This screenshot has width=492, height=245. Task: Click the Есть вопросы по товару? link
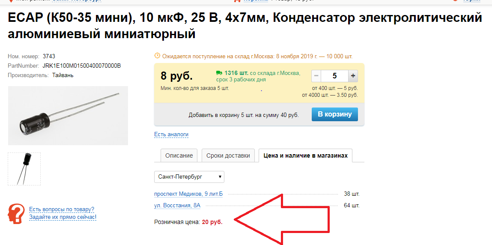pos(62,209)
